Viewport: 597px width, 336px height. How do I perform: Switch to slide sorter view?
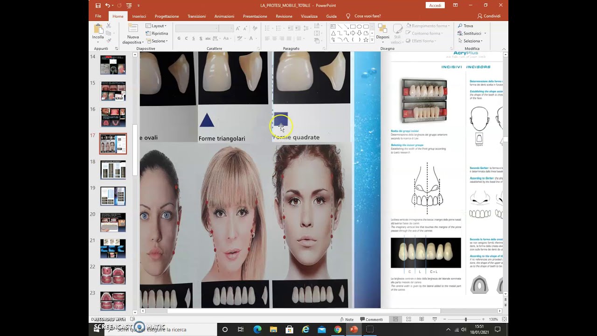click(409, 319)
